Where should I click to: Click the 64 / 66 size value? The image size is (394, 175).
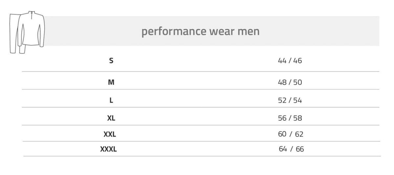point(291,149)
